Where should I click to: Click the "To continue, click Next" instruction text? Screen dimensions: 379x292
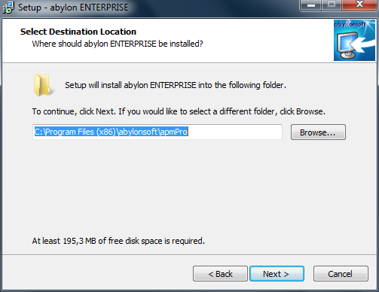click(179, 111)
